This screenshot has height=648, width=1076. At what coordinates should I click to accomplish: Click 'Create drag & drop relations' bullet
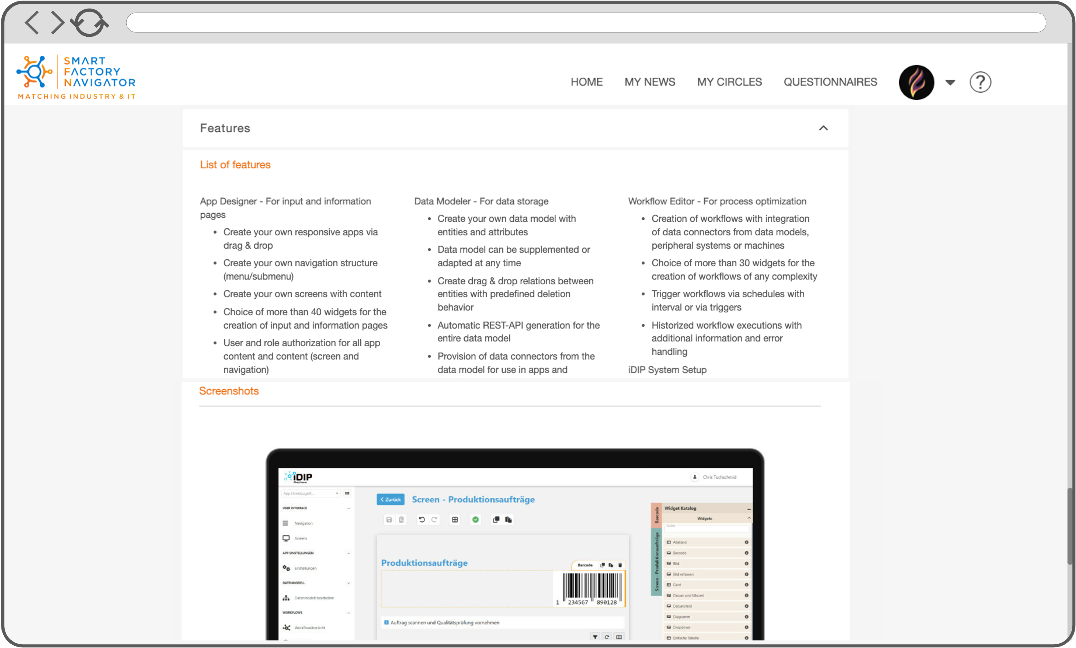515,294
